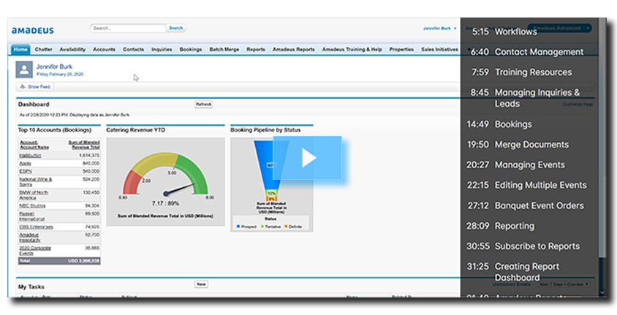The height and width of the screenshot is (315, 617).
Task: Click Jennifer Burk's profile avatar icon
Action: point(24,69)
